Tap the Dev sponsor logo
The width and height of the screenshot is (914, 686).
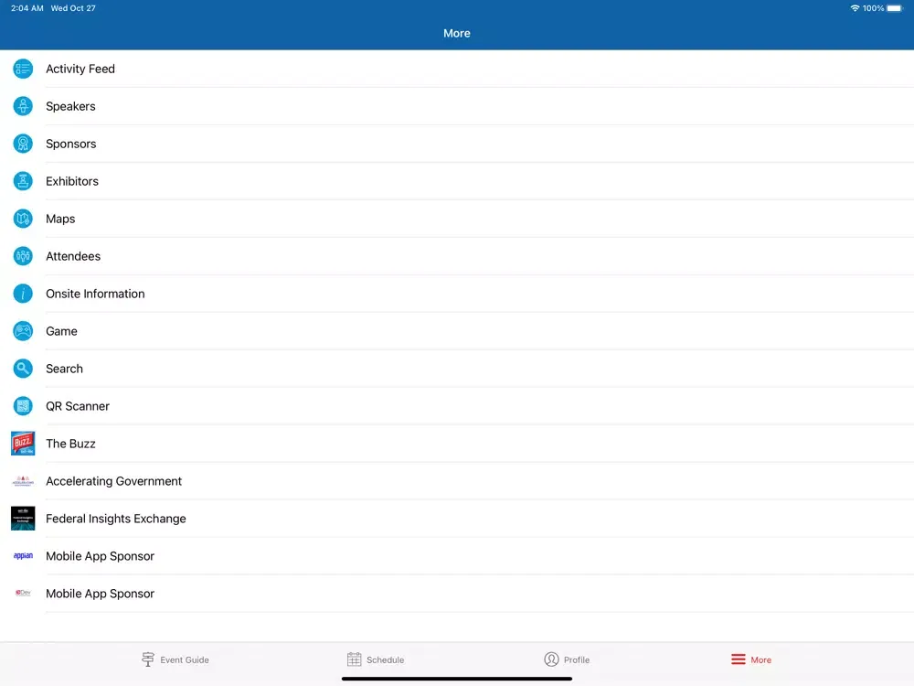pyautogui.click(x=23, y=594)
